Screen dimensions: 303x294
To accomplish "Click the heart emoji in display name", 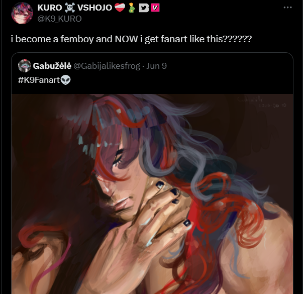I will click(120, 8).
